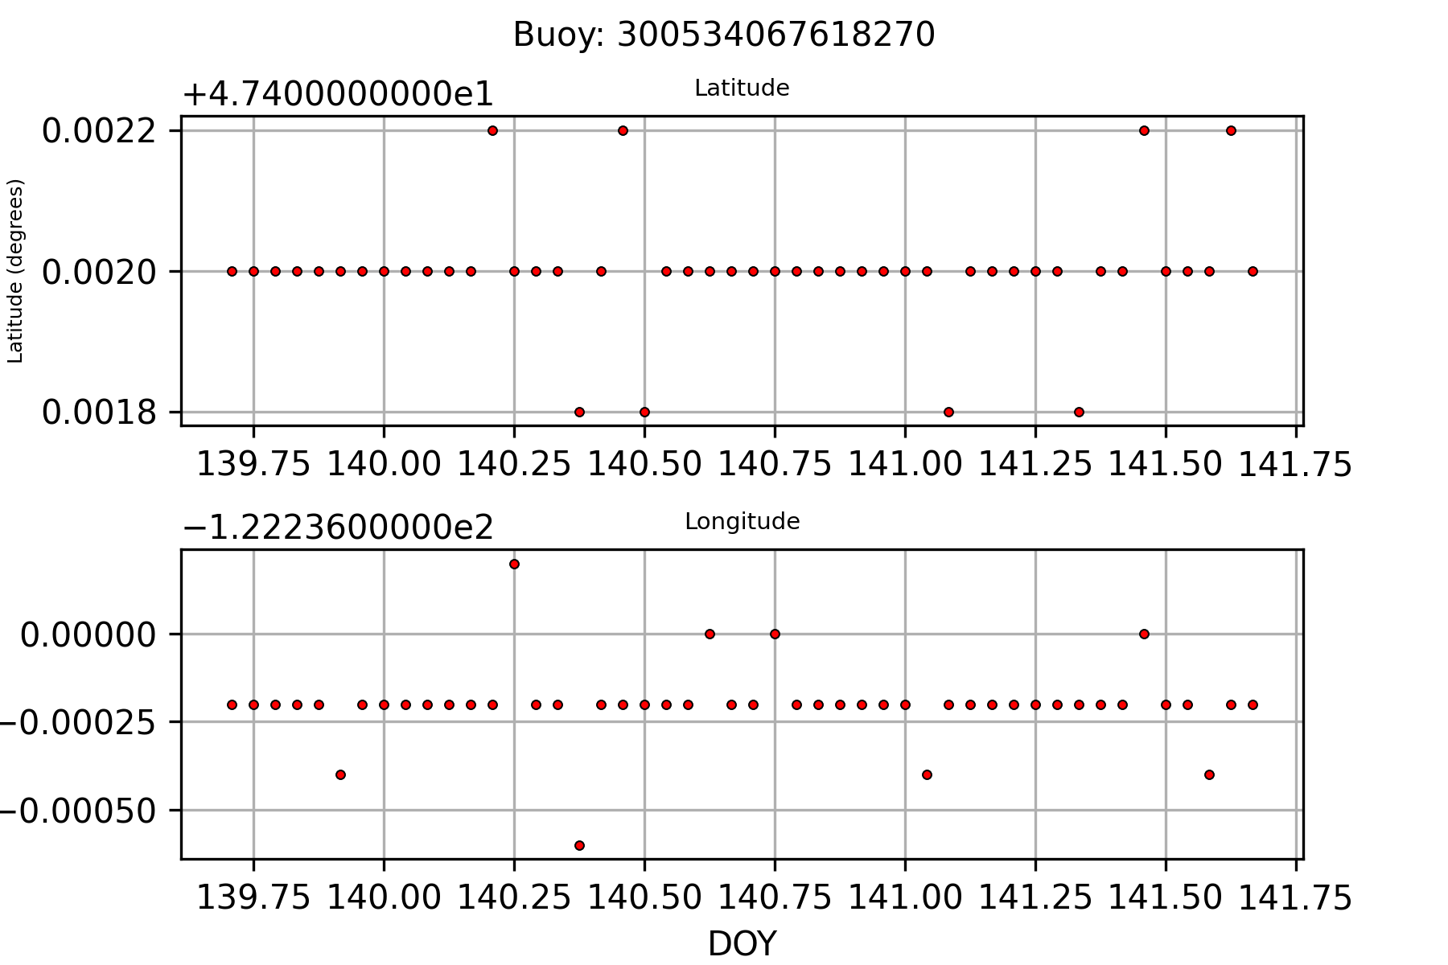Click the 0.0020 tick label on the latitude axis
Screen dimensions: 1448x965
click(99, 273)
